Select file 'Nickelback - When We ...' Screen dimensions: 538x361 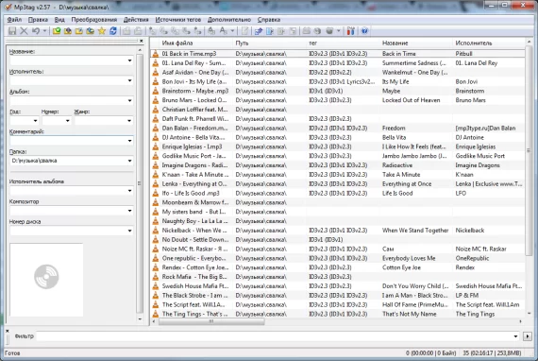pyautogui.click(x=194, y=231)
